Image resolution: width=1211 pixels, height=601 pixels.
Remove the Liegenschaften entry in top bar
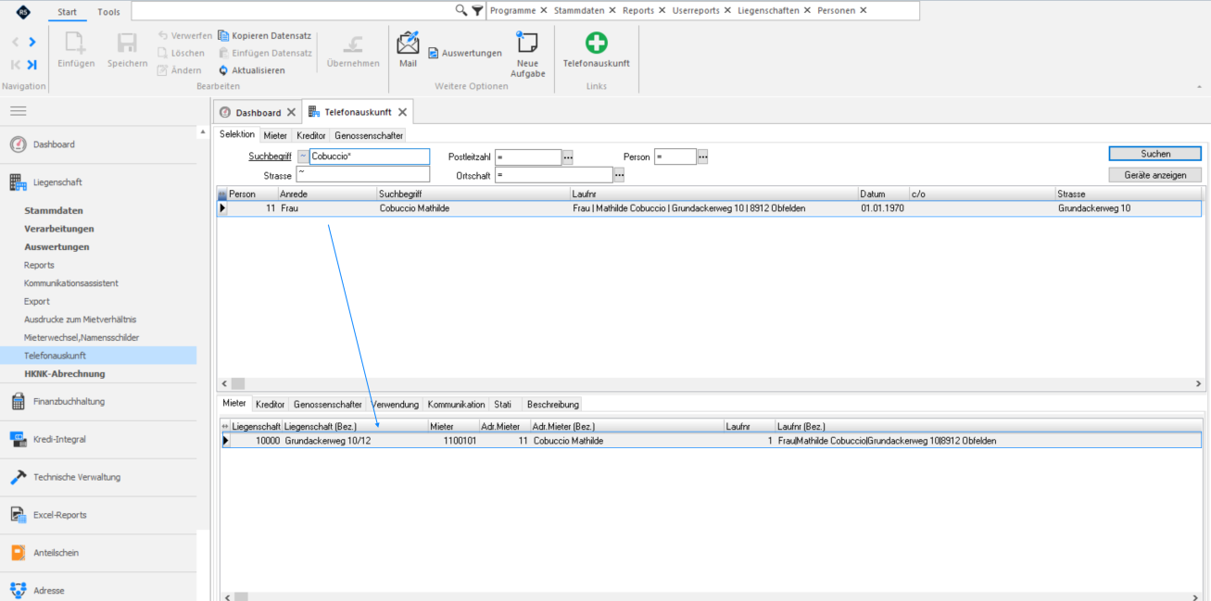pos(807,10)
